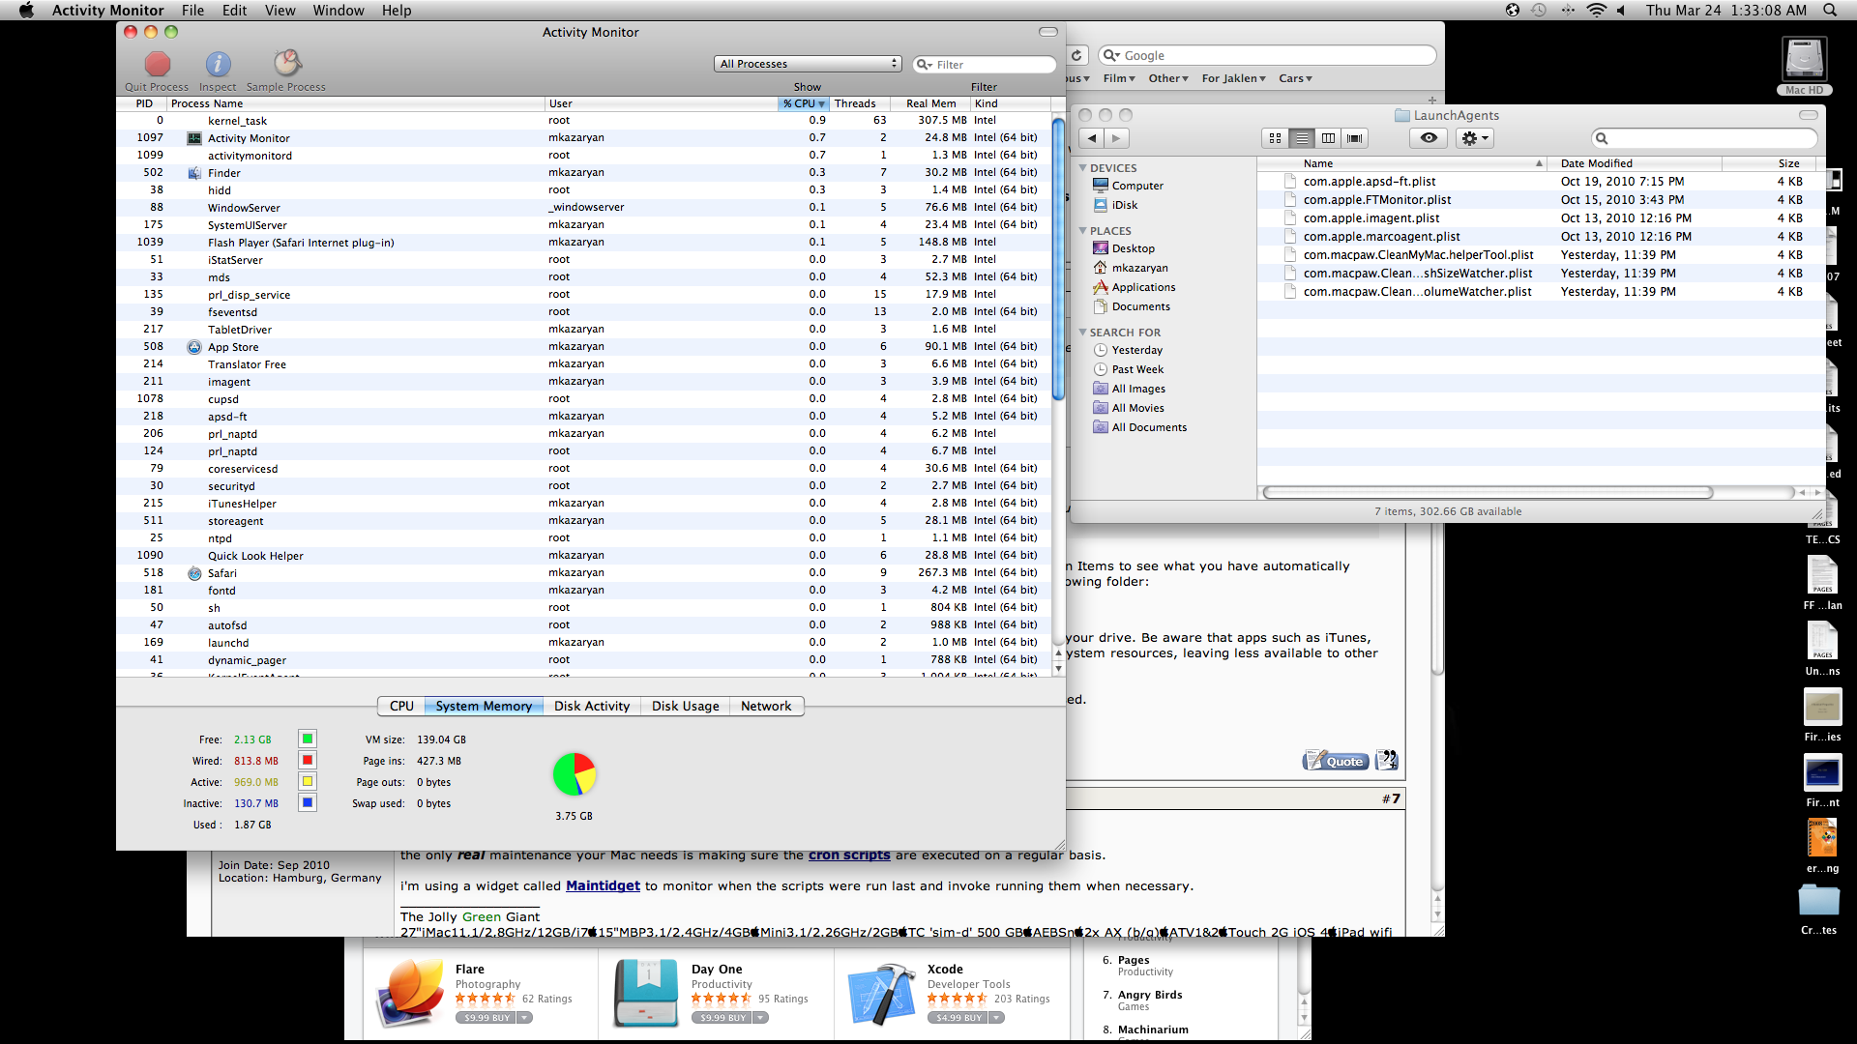
Task: Select iDisk in Finder sidebar
Action: click(x=1124, y=205)
